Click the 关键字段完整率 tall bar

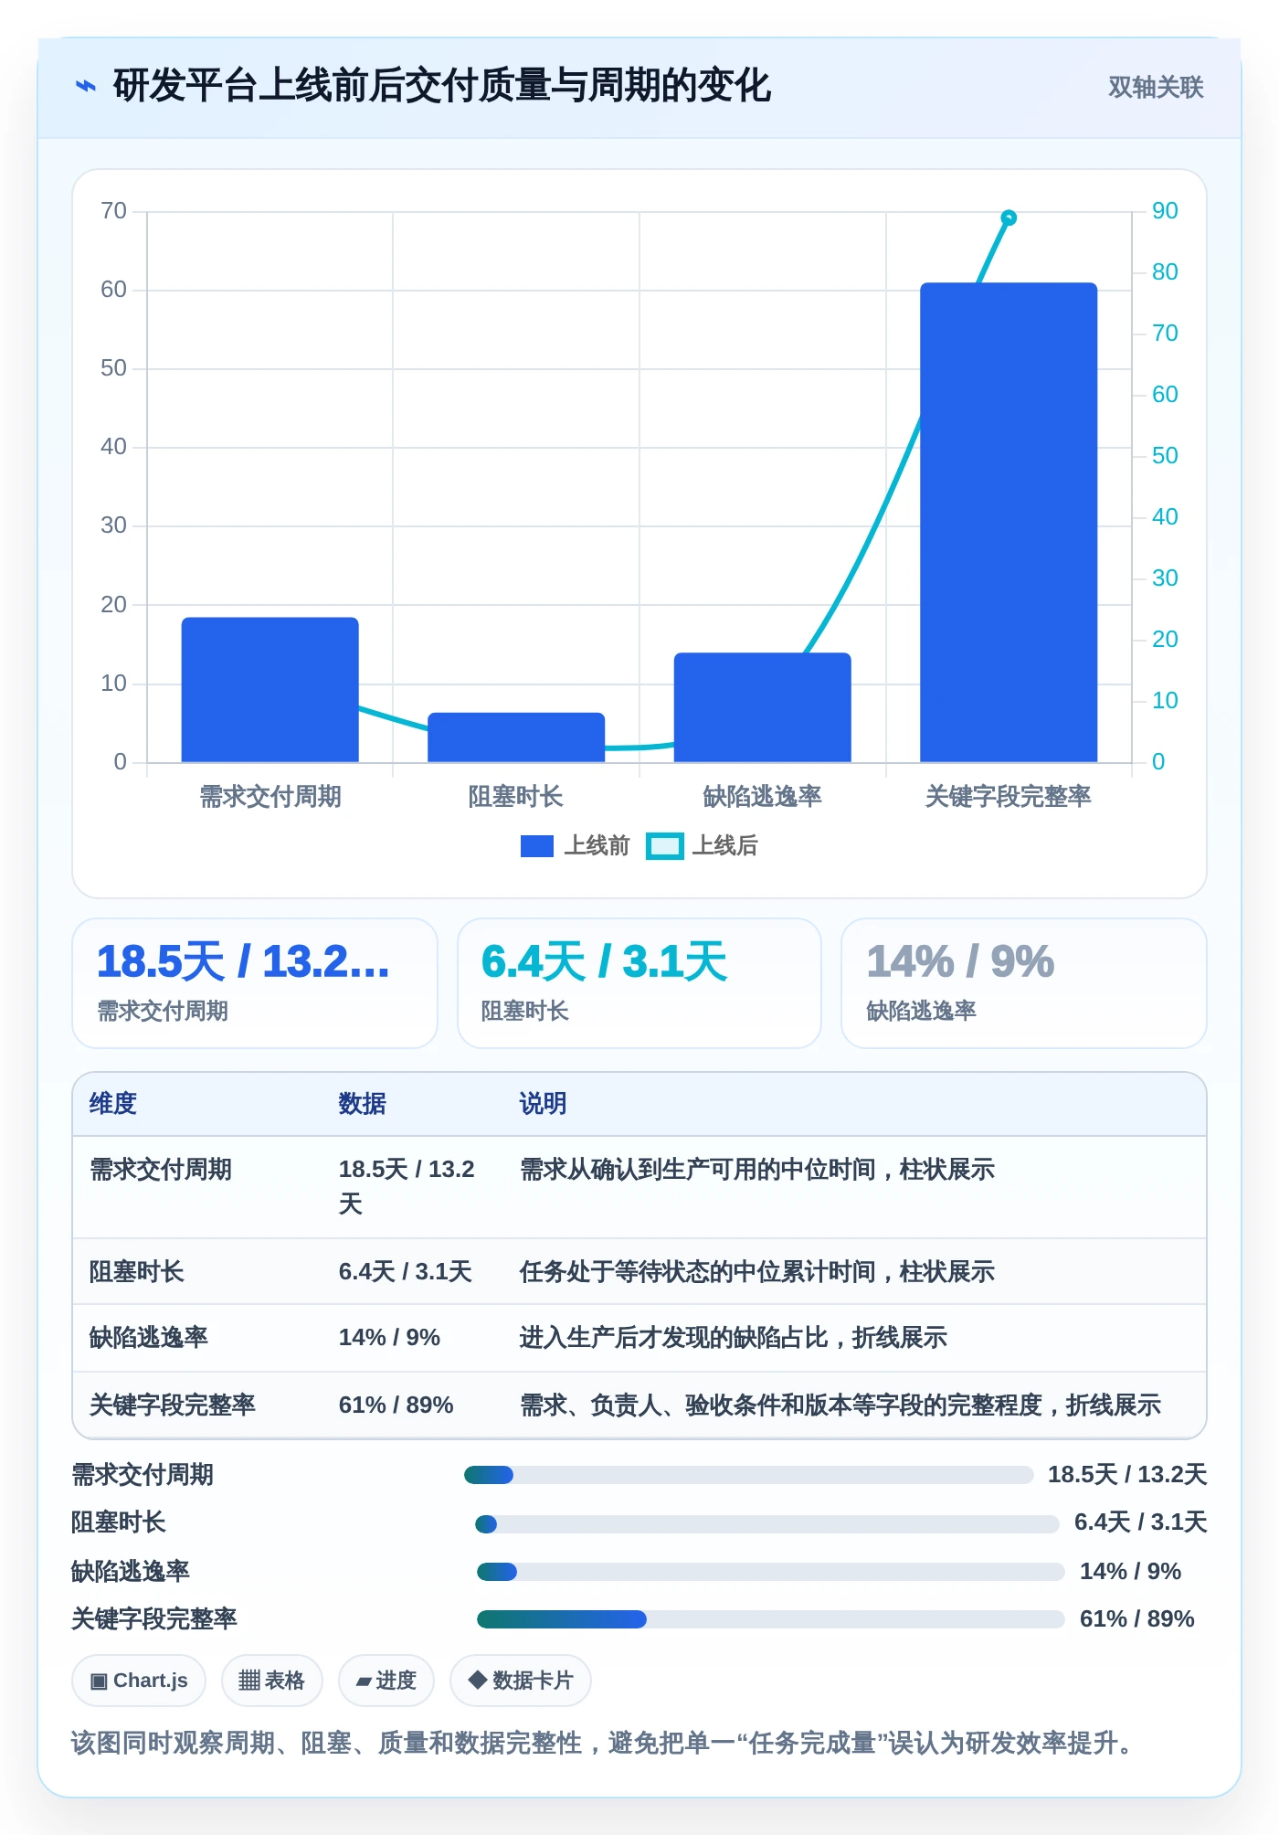pyautogui.click(x=1009, y=523)
